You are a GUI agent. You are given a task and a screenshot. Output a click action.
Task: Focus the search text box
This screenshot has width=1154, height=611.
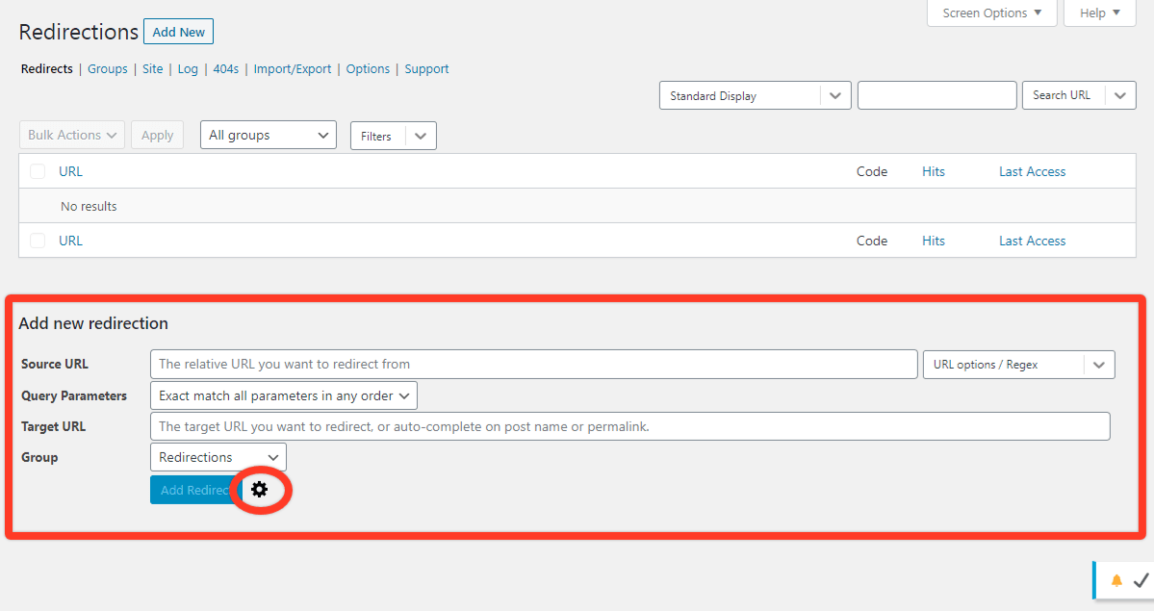click(936, 95)
